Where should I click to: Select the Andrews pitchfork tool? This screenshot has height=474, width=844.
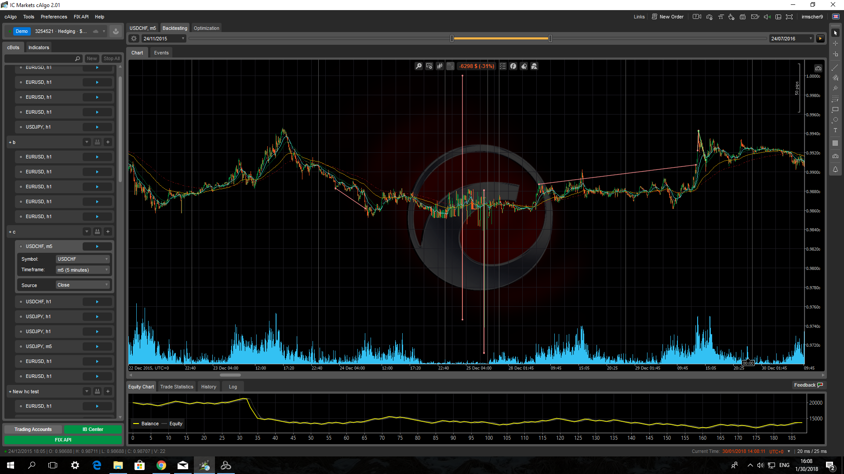pyautogui.click(x=835, y=88)
